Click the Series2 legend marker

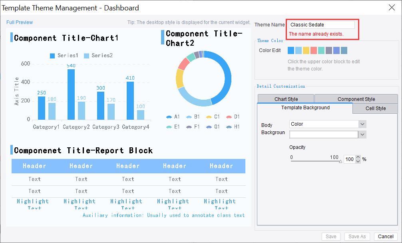pos(86,56)
